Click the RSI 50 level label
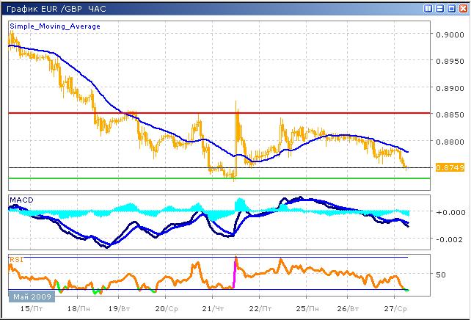 click(441, 274)
